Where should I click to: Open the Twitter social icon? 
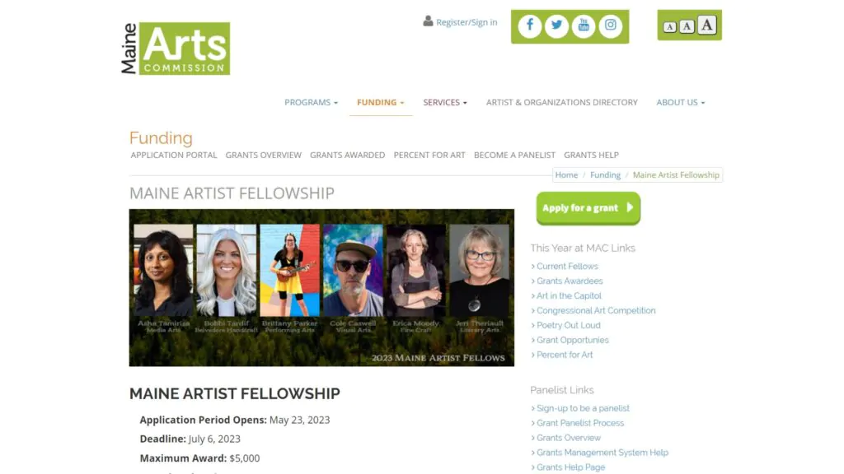556,26
